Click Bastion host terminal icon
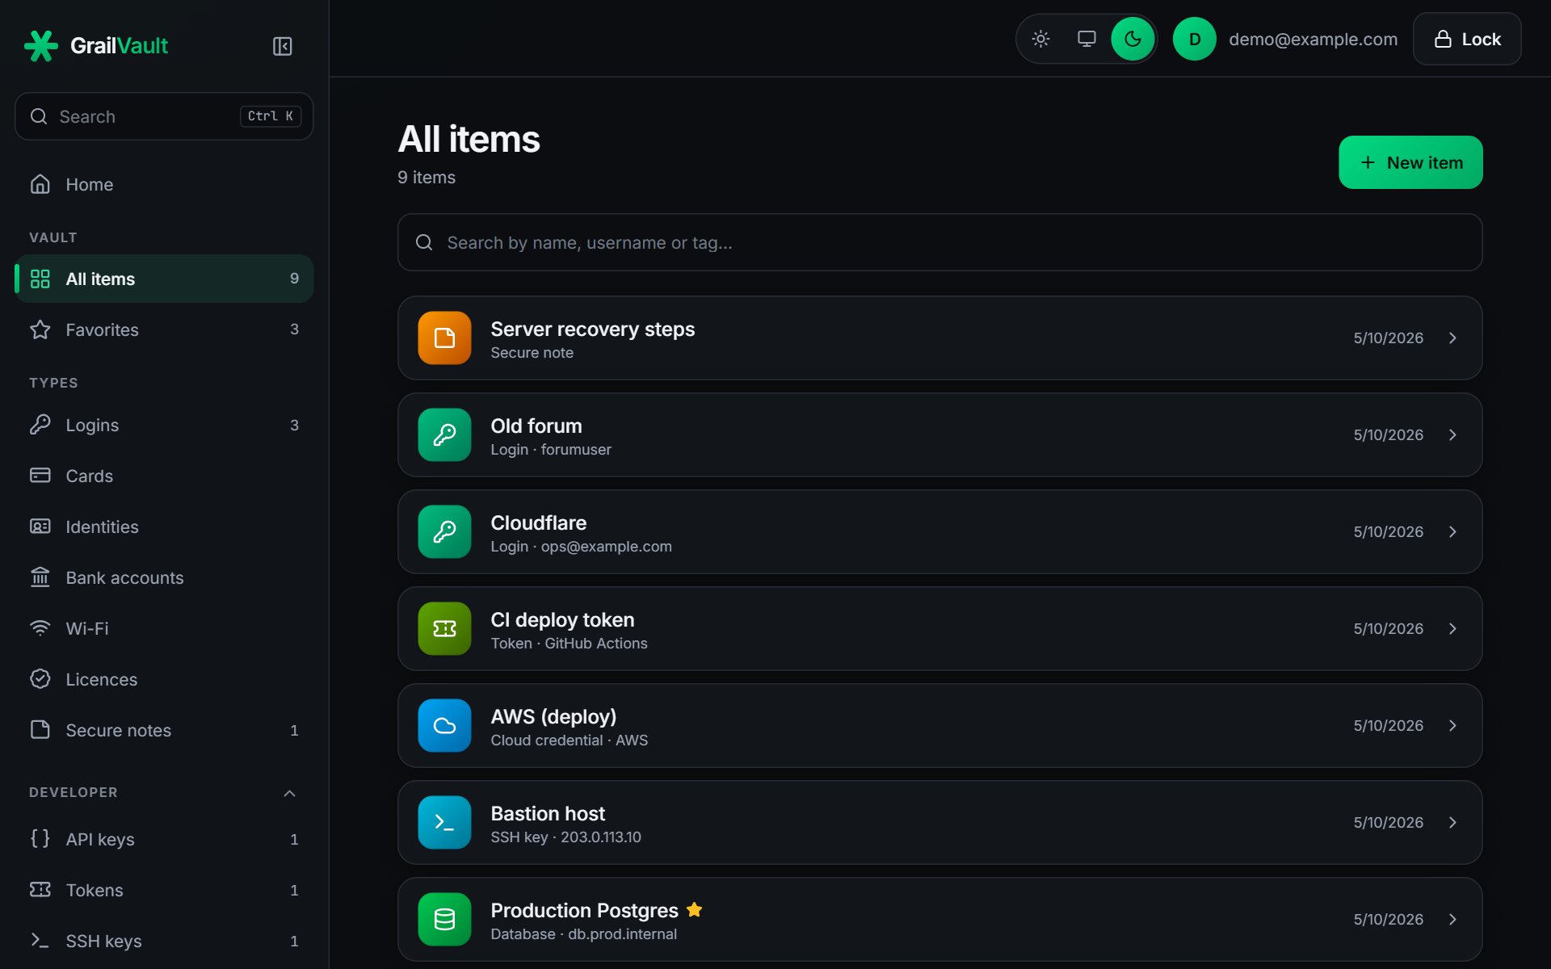 [x=444, y=822]
